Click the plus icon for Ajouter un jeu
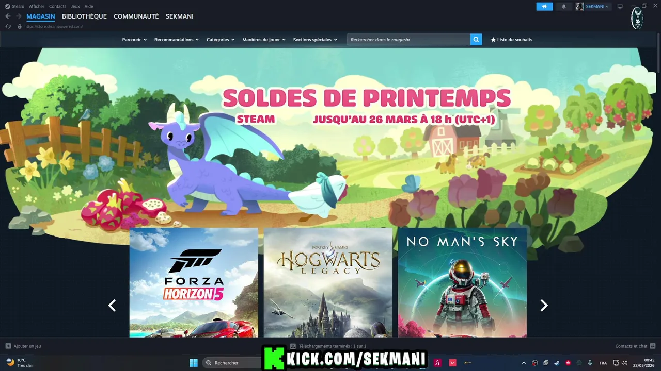 (x=8, y=346)
